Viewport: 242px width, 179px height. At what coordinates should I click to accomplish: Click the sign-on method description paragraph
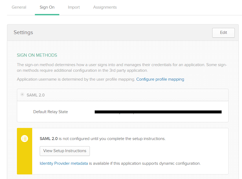point(122,67)
